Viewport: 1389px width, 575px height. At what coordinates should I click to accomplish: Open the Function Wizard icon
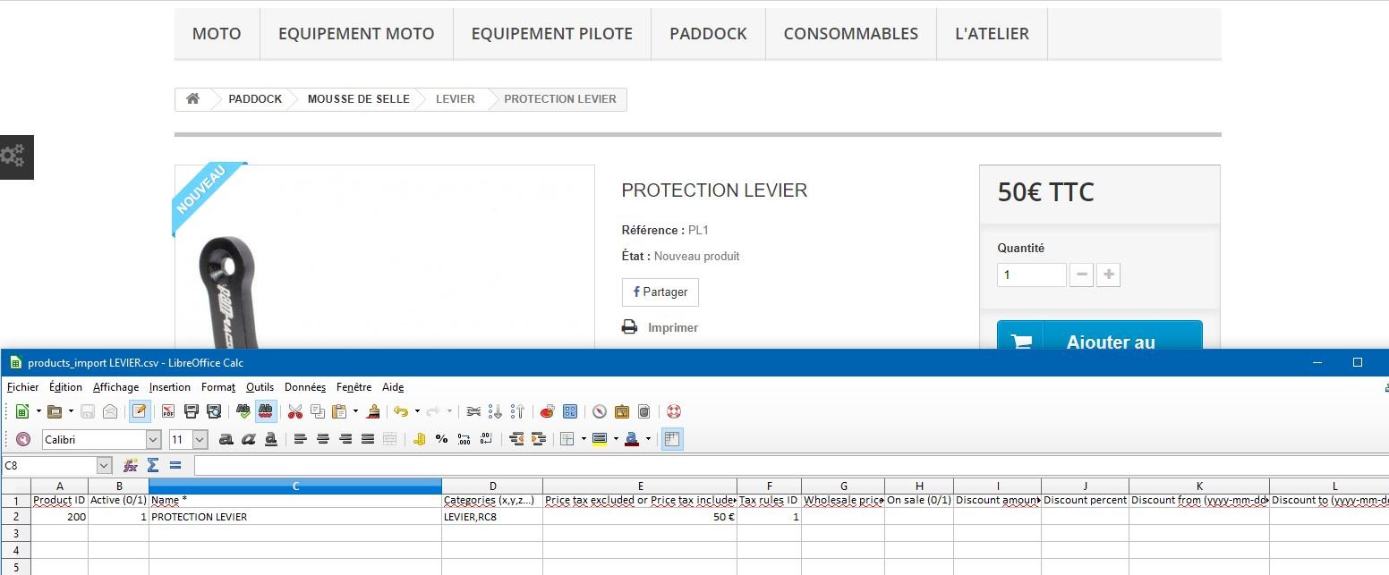point(131,465)
